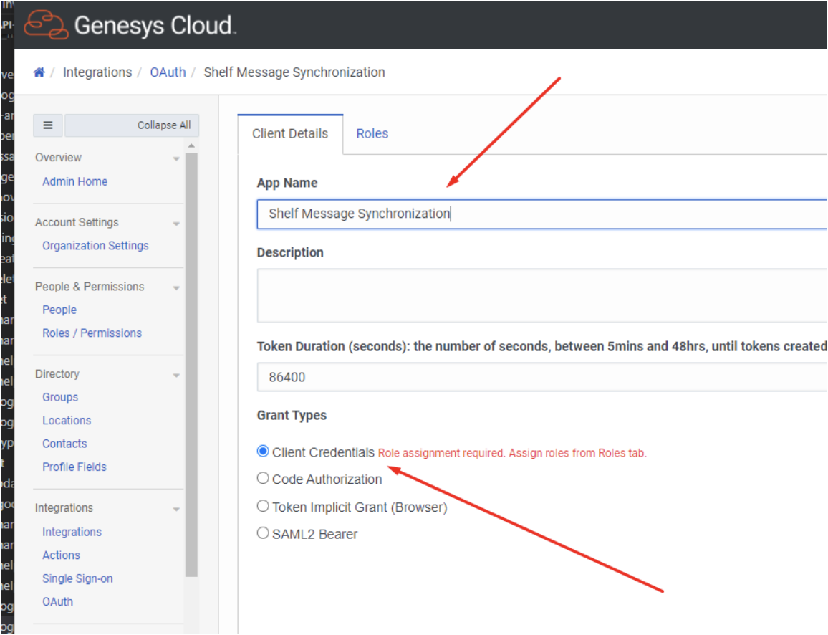Open the Locations directory link
828x635 pixels.
67,421
